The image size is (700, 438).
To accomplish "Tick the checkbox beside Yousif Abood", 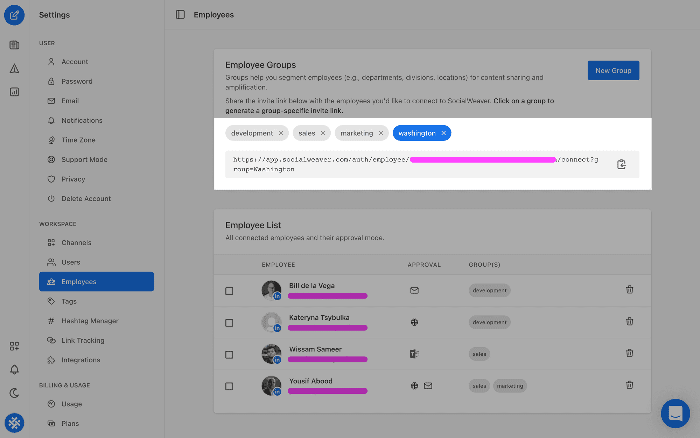I will pyautogui.click(x=229, y=386).
